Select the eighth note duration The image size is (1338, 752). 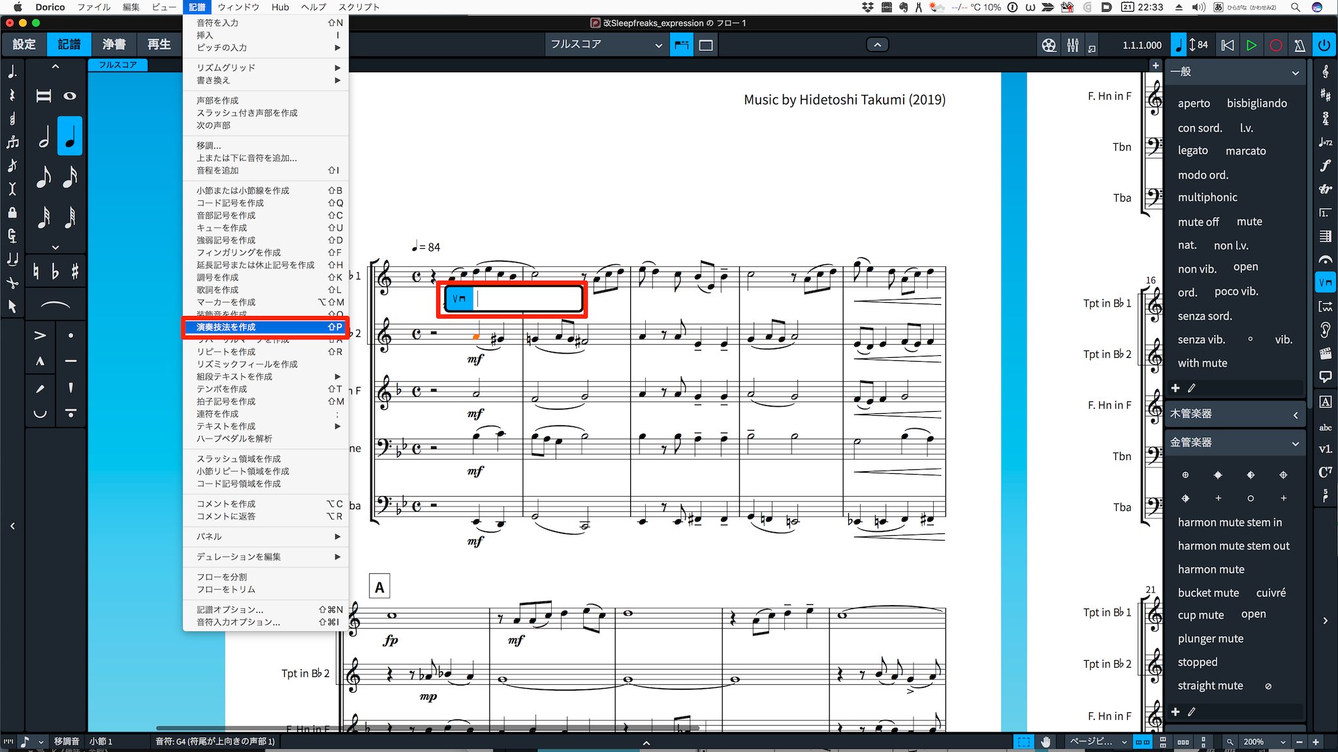pos(44,176)
